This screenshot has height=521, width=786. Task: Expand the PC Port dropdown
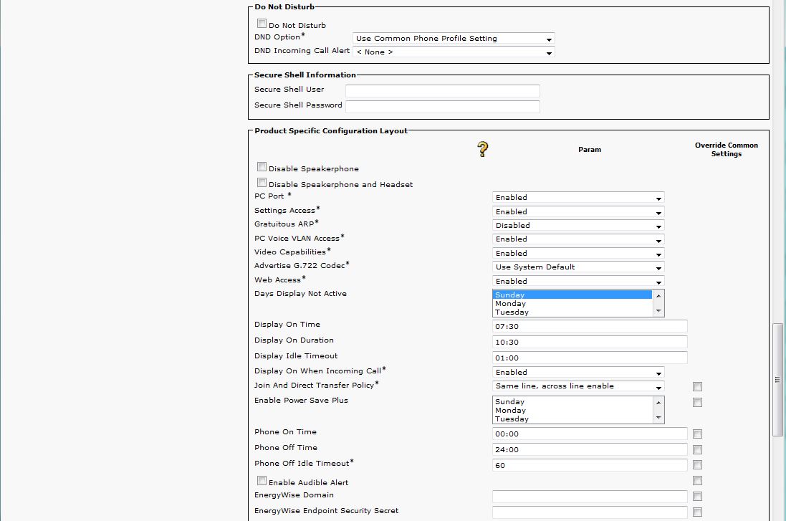577,198
